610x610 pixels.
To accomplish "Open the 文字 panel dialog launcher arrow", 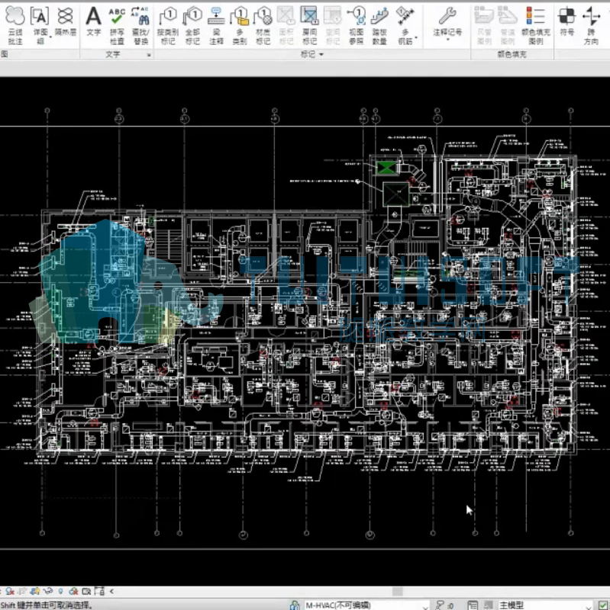I will pyautogui.click(x=149, y=55).
